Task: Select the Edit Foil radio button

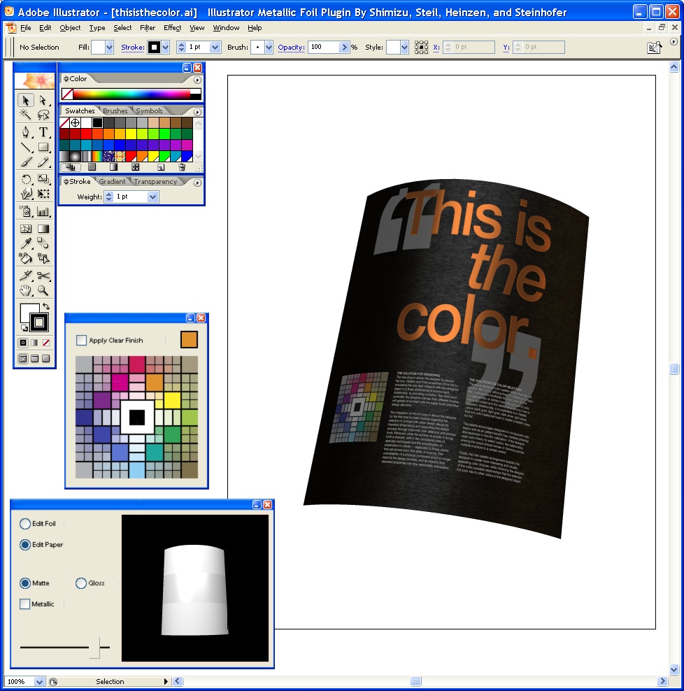Action: (x=25, y=524)
